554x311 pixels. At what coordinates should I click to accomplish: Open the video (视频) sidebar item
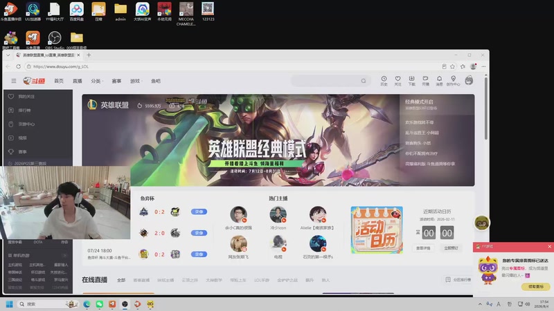click(x=22, y=138)
